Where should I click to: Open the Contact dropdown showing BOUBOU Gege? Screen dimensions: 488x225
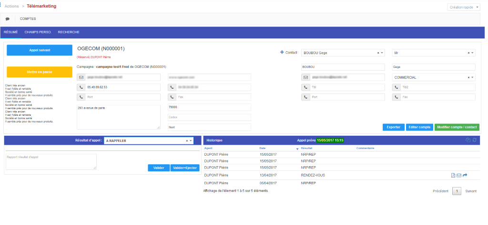coord(343,53)
